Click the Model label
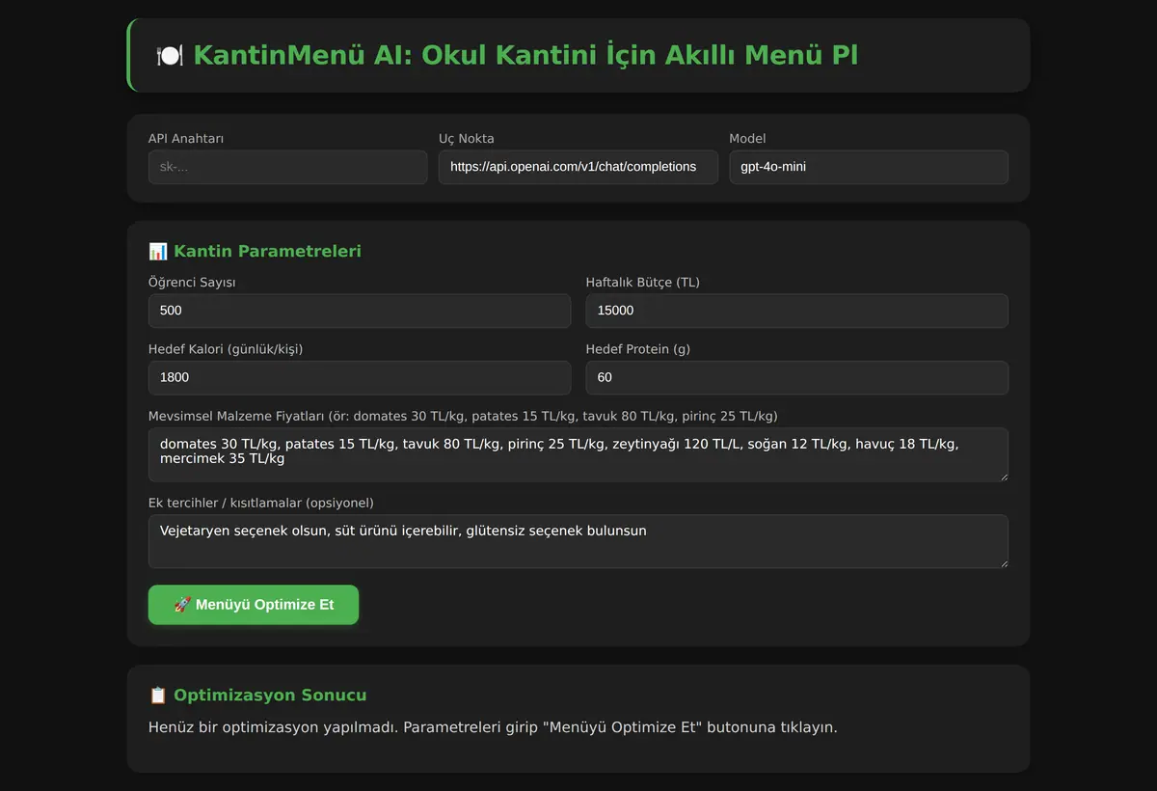1157x791 pixels. (748, 139)
